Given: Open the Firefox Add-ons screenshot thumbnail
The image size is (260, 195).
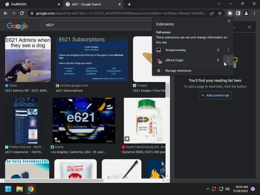Looking at the screenshot, I should pyautogui.click(x=25, y=121).
